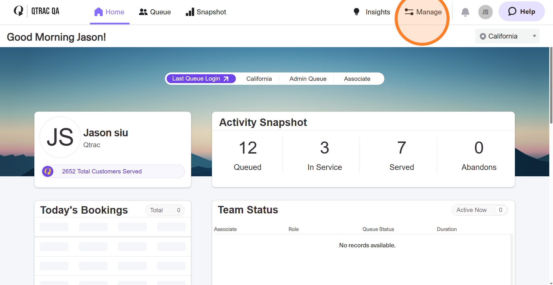Open Manage via the sliders icon
The width and height of the screenshot is (553, 285).
(409, 12)
